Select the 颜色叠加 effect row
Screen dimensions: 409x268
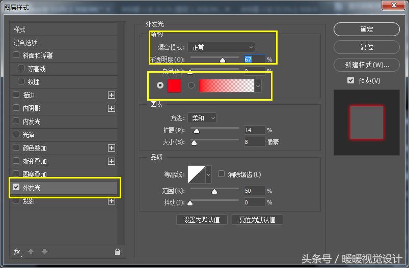coord(64,148)
